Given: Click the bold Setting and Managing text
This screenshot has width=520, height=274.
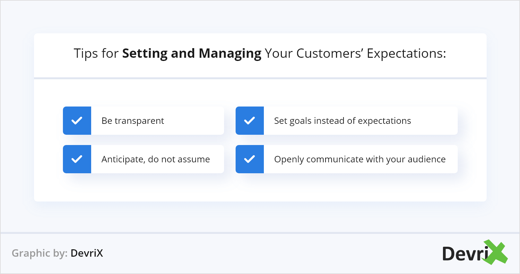Looking at the screenshot, I should 192,54.
